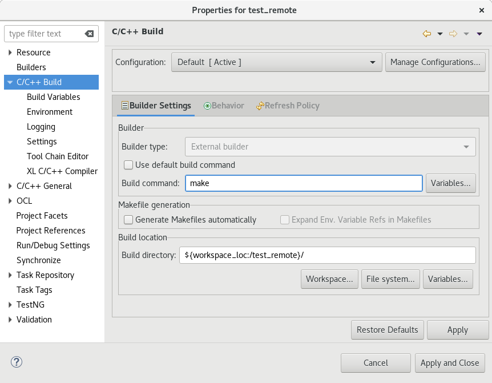Toggle Generate Makefiles automatically checkbox
492x383 pixels.
(x=128, y=220)
